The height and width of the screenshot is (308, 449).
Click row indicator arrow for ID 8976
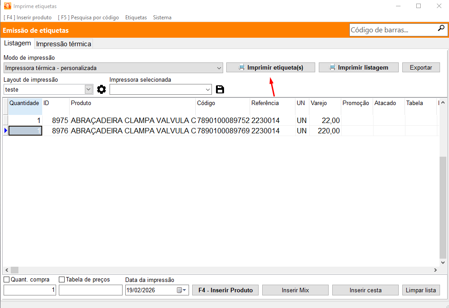(5, 131)
